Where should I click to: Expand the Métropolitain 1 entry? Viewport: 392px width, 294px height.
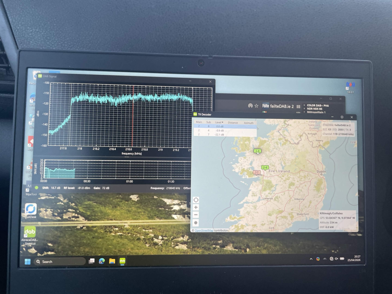point(304,112)
